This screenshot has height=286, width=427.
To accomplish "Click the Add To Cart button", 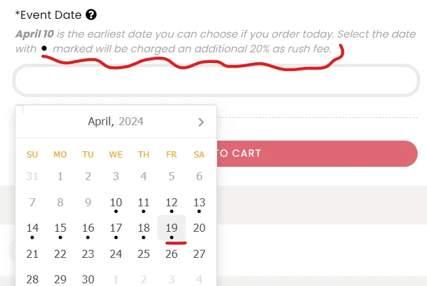I will [317, 153].
